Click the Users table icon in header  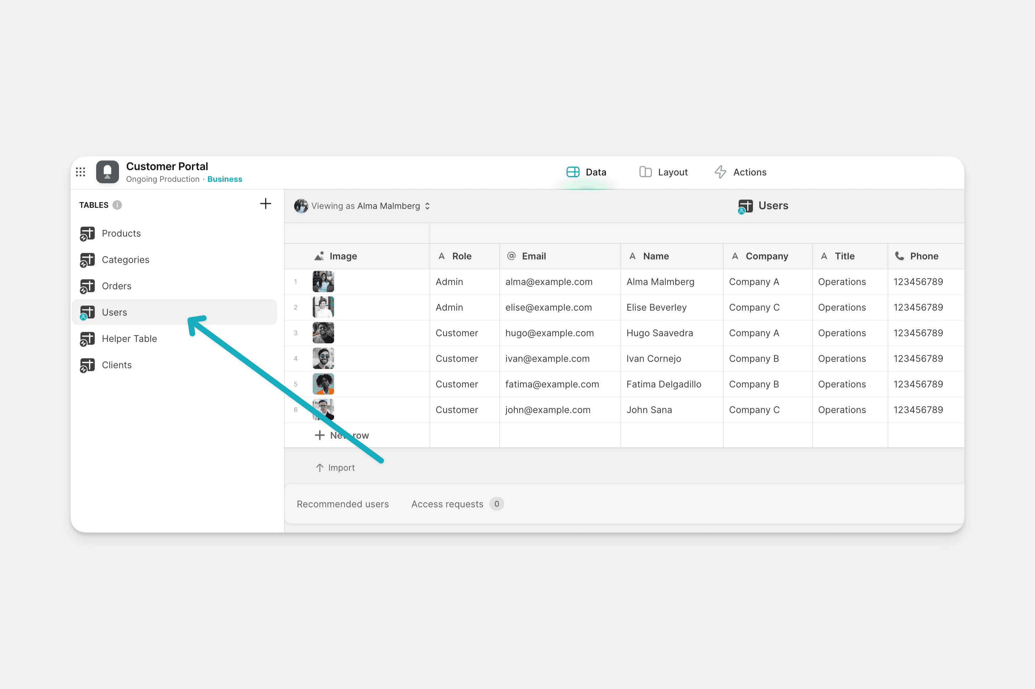click(745, 206)
